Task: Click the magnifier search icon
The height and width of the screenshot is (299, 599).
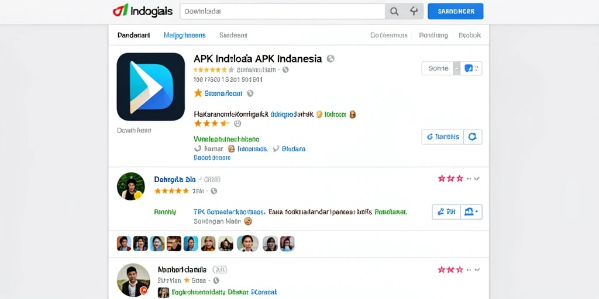Action: click(394, 12)
